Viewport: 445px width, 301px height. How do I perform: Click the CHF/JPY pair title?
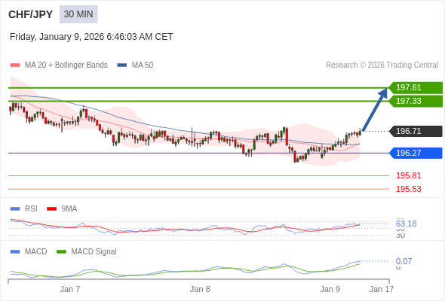click(31, 14)
